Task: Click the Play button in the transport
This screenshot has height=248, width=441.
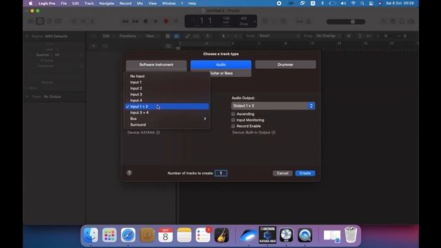Action: point(156,21)
